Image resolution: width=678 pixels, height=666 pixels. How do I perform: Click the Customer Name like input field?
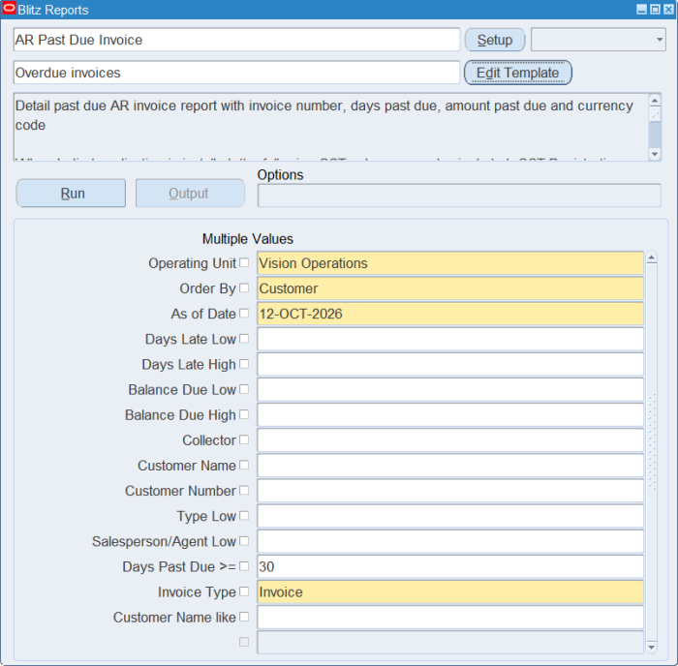tap(450, 618)
